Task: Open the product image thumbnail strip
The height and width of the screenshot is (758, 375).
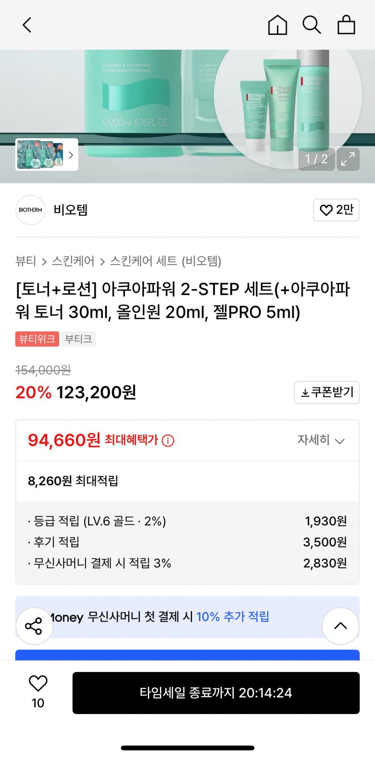Action: click(47, 154)
